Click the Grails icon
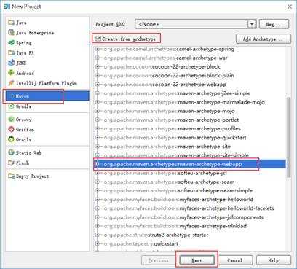Screen dimensions: 297x269 click(x=11, y=139)
